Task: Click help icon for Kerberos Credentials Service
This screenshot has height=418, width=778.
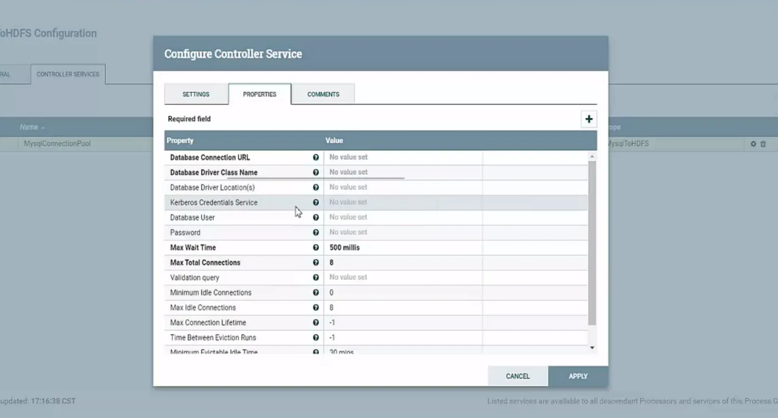Action: tap(316, 203)
